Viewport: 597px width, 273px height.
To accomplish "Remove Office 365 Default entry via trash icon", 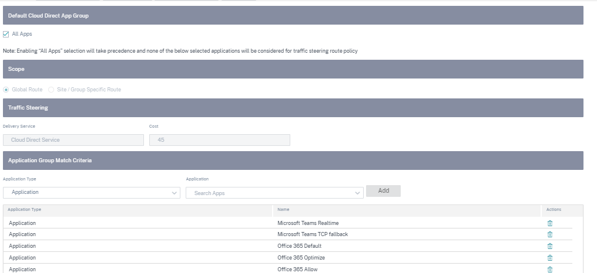I will pyautogui.click(x=550, y=246).
